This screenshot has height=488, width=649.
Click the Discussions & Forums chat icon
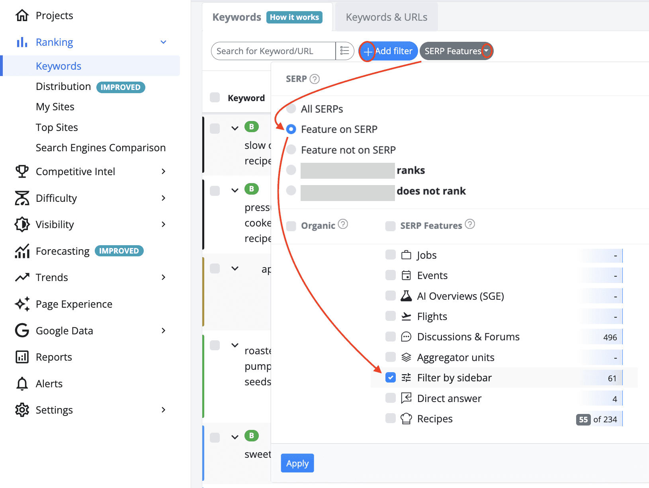(406, 337)
